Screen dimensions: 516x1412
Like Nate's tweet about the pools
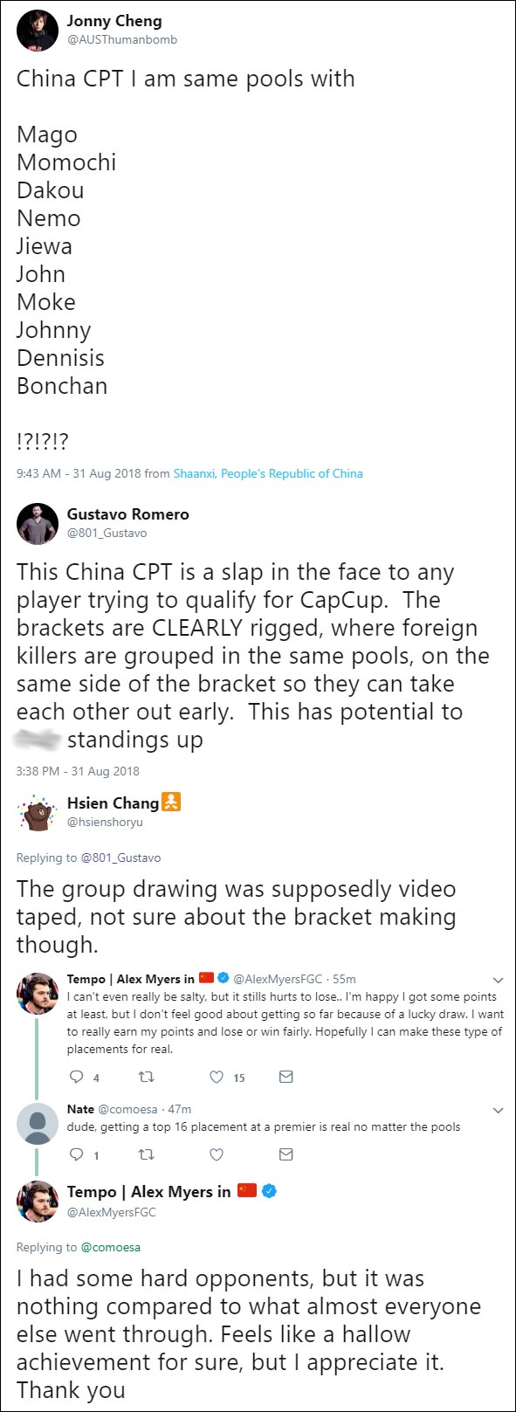click(x=217, y=1154)
